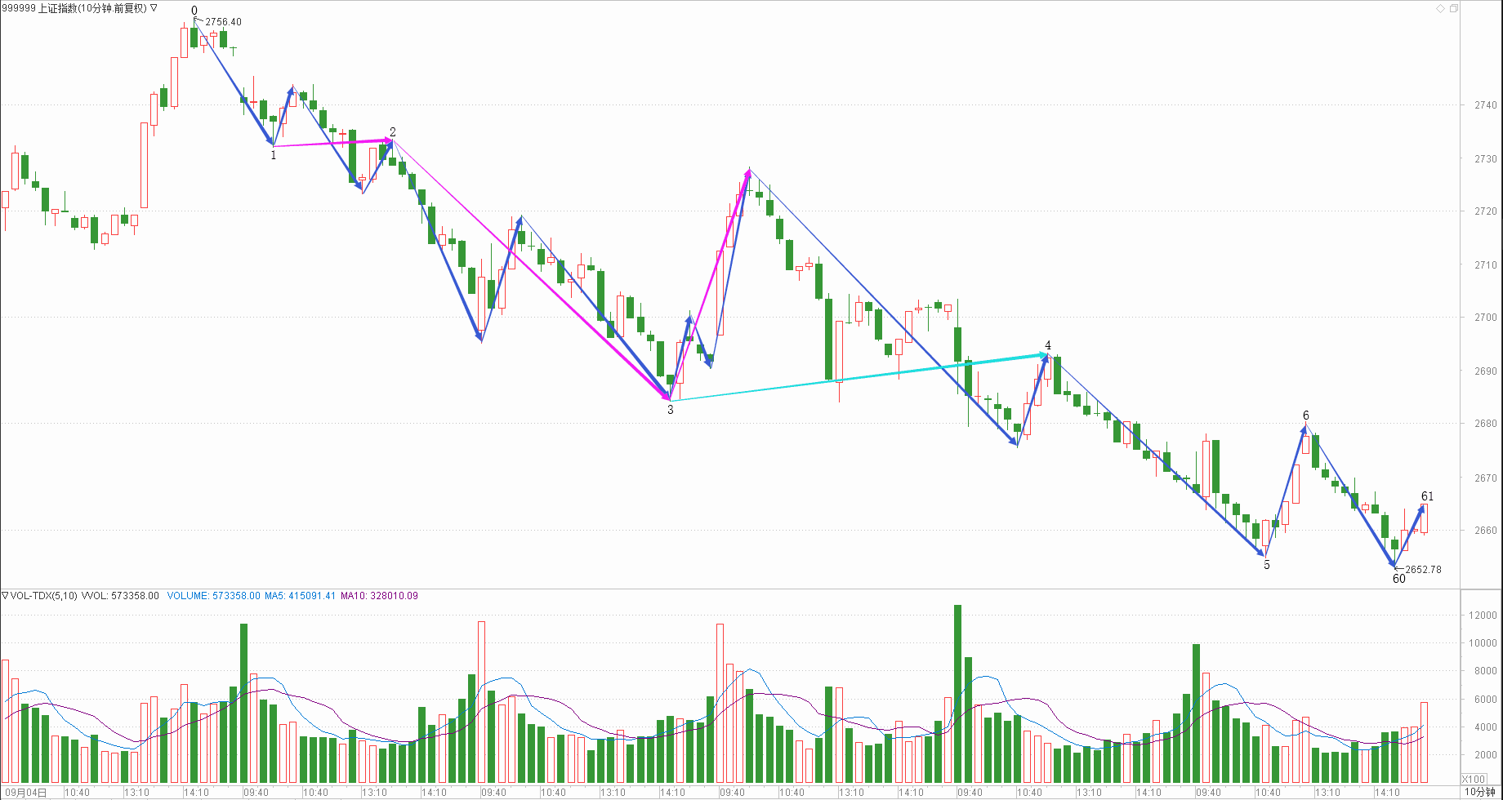Click the overlapping-squares restore window icon
The image size is (1503, 800).
pyautogui.click(x=1453, y=8)
